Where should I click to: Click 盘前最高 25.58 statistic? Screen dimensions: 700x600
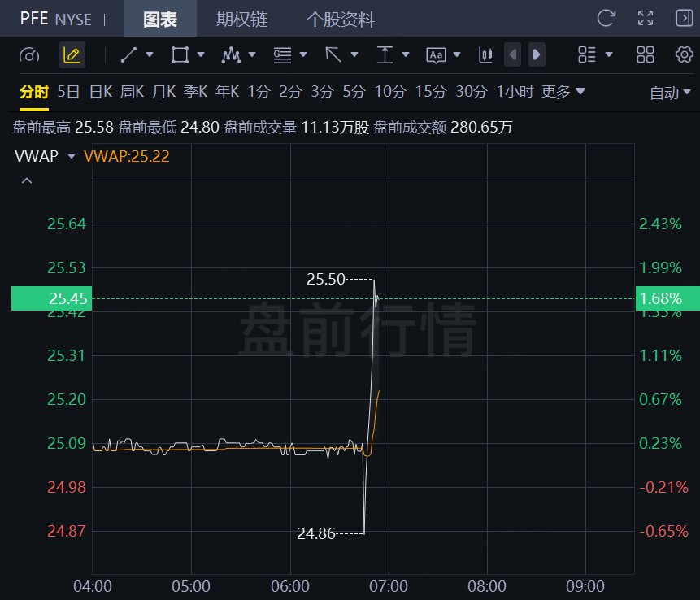click(x=63, y=128)
